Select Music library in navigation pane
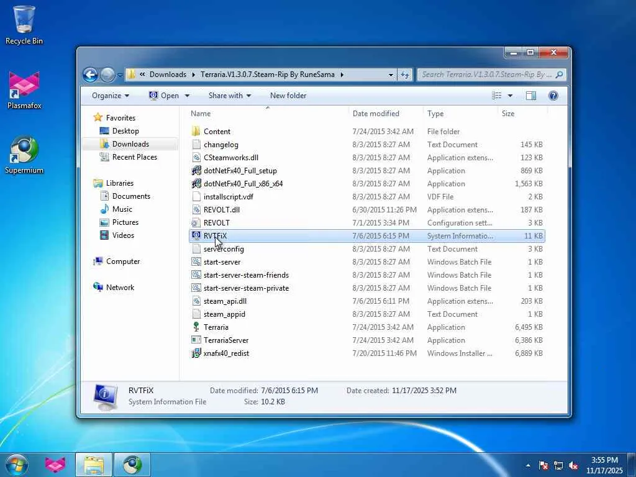 [x=122, y=209]
